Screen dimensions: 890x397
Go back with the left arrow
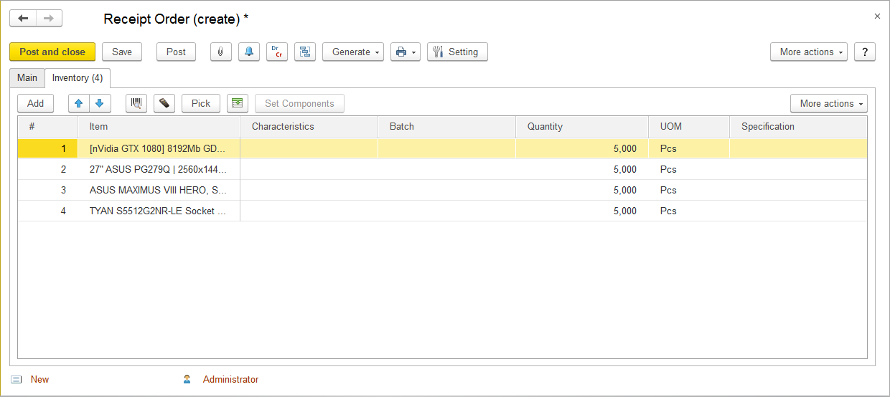tap(23, 19)
